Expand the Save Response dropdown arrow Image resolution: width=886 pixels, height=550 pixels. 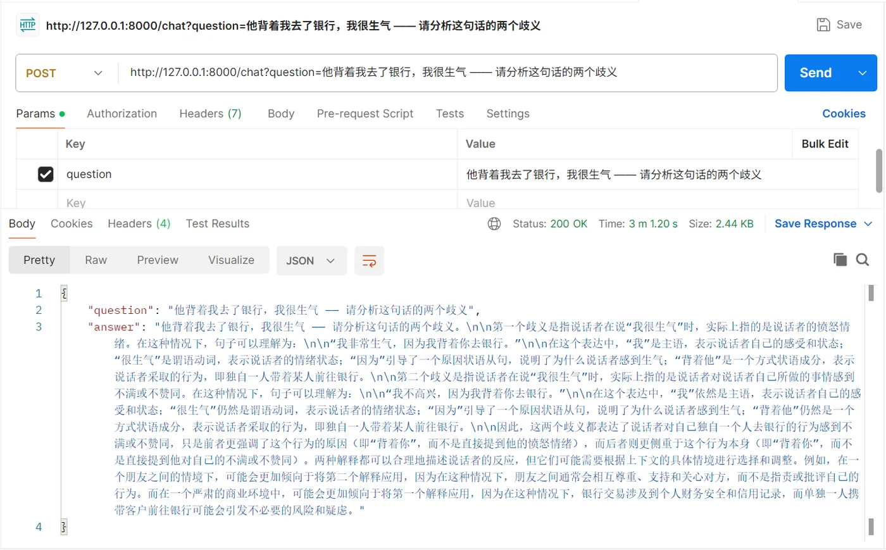(868, 224)
